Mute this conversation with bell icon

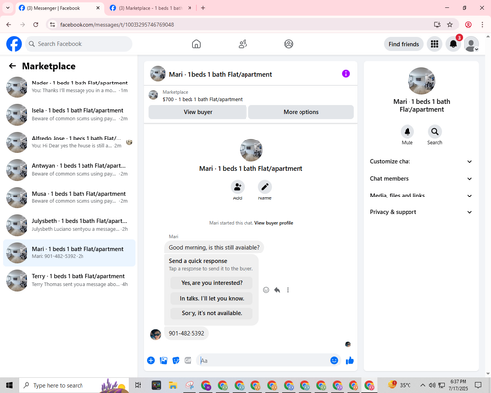click(x=408, y=132)
